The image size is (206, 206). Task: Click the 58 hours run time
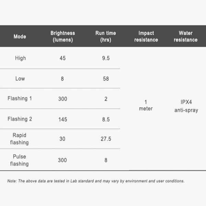[x=106, y=79]
